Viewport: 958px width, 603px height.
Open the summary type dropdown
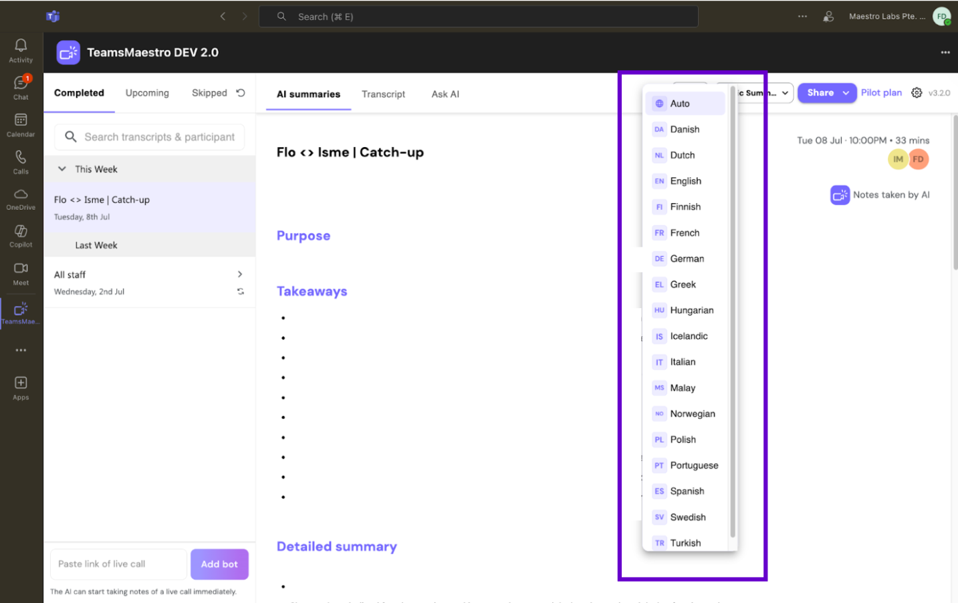755,93
